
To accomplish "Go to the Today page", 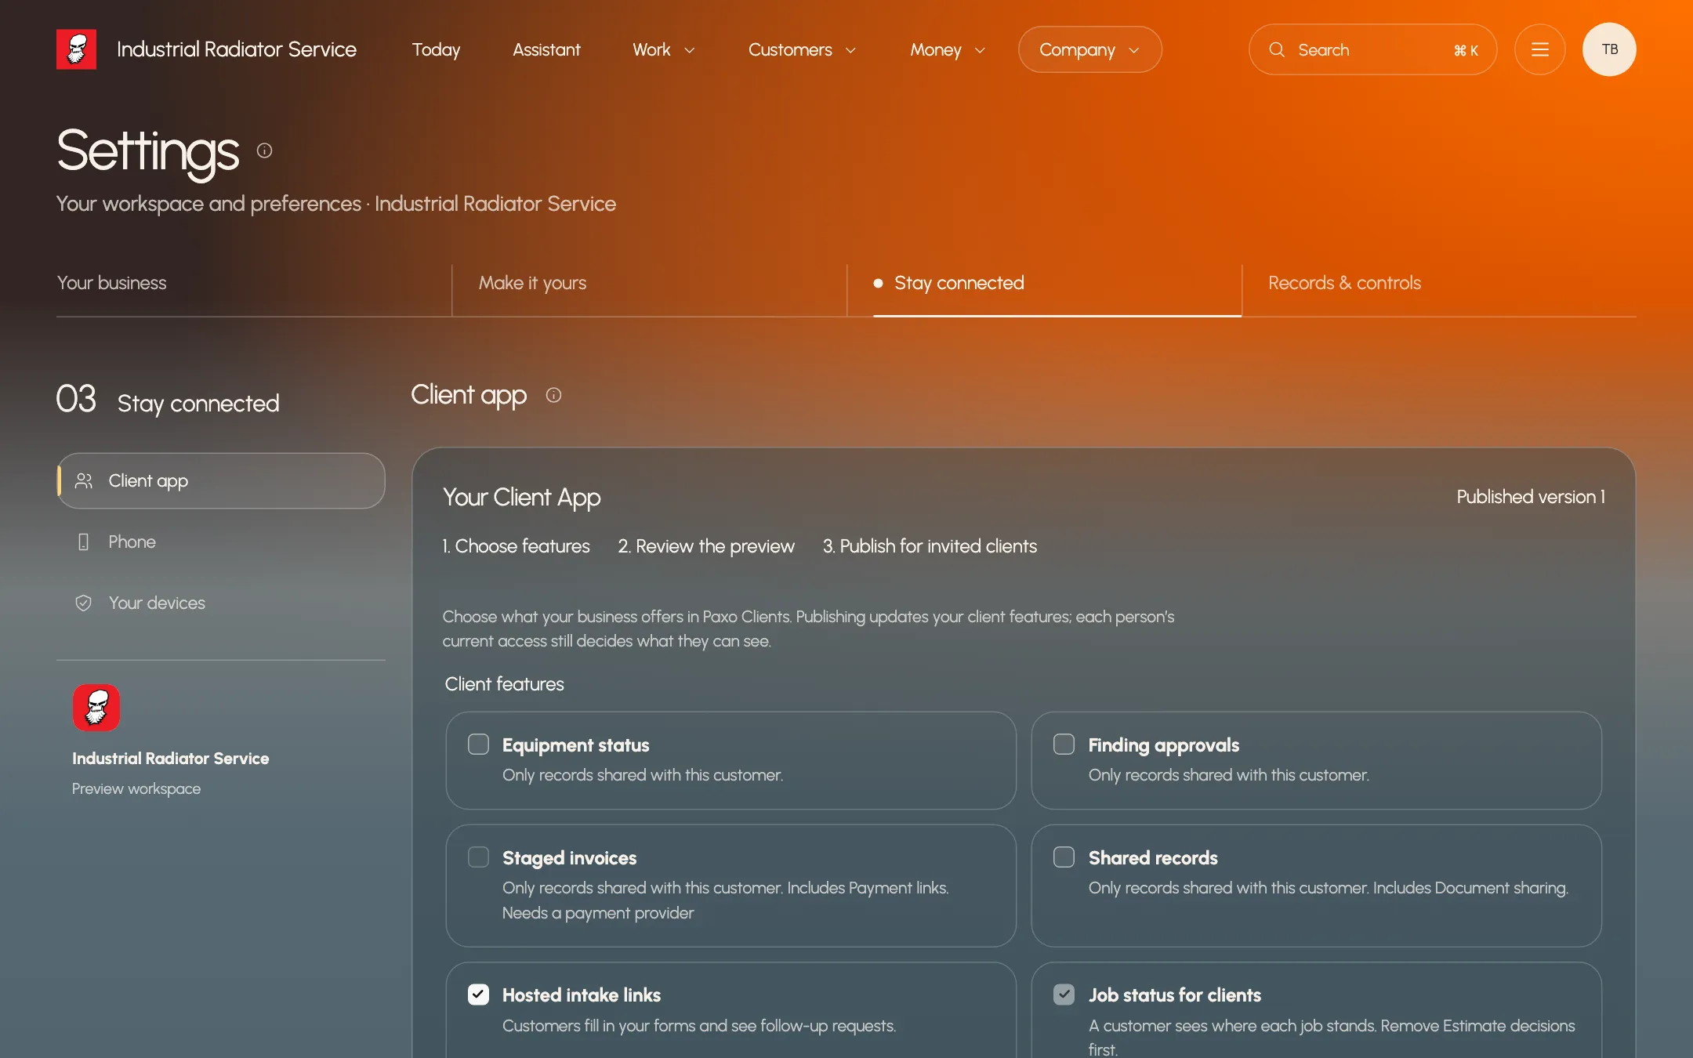I will pyautogui.click(x=436, y=49).
